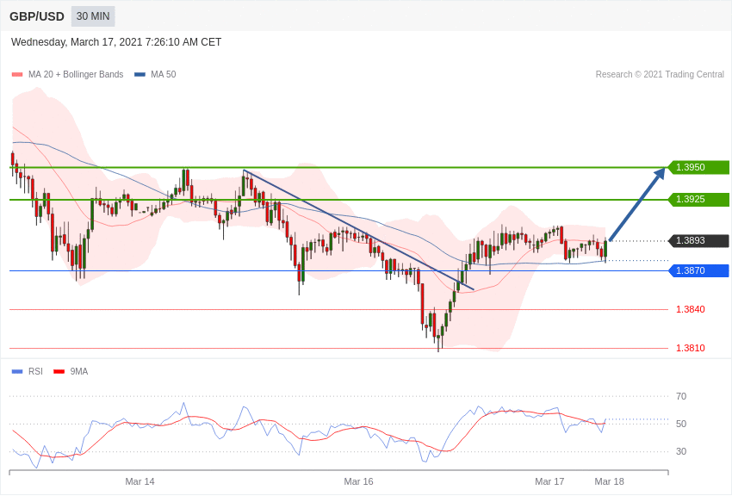Click the RSI 70 level value

click(x=681, y=397)
